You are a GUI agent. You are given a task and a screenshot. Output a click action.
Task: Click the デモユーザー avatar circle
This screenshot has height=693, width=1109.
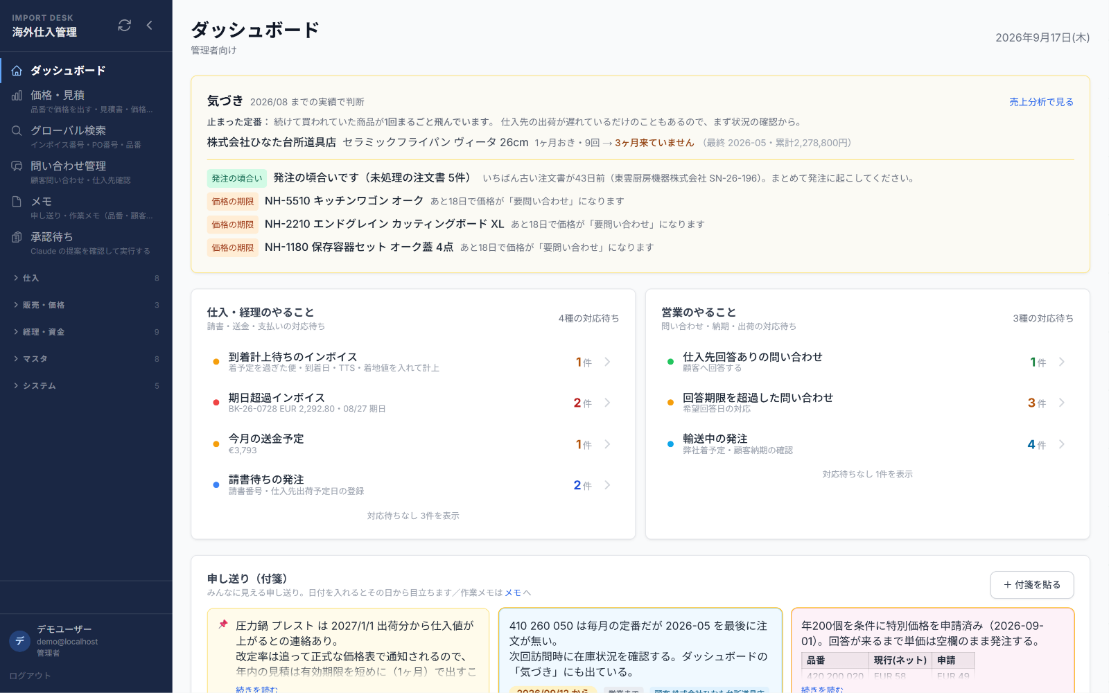20,641
